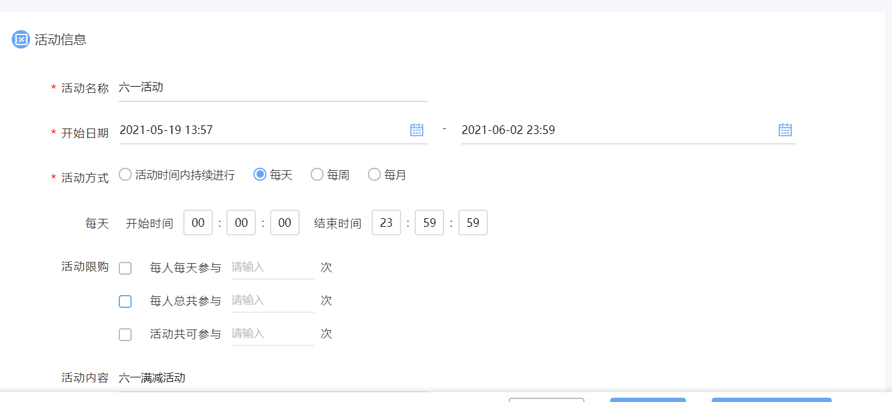
Task: Click the 结束时间 minute box showing 59
Action: [429, 223]
